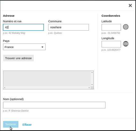Viewport: 136px width, 131px height.
Task: Click the Pays label
Action: (6, 41)
